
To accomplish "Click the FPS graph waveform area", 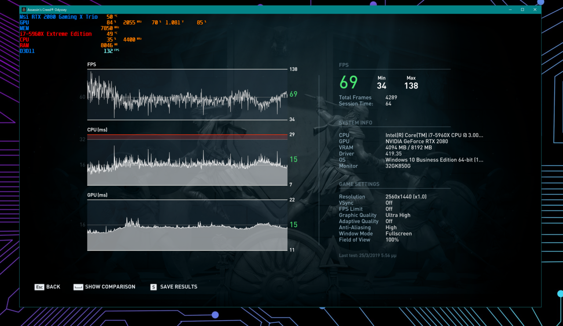I will 187,95.
